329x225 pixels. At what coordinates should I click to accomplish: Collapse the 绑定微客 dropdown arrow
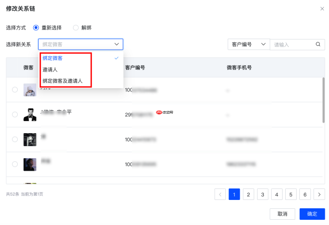click(116, 44)
